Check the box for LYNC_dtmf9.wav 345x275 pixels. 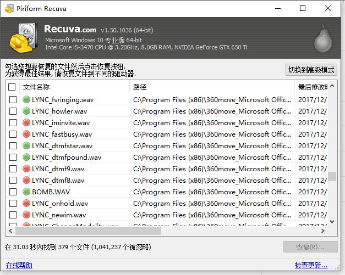[13, 169]
